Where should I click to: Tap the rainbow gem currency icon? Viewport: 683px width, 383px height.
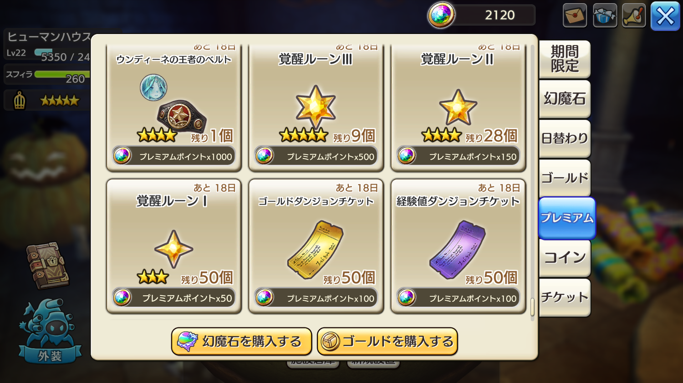point(441,15)
